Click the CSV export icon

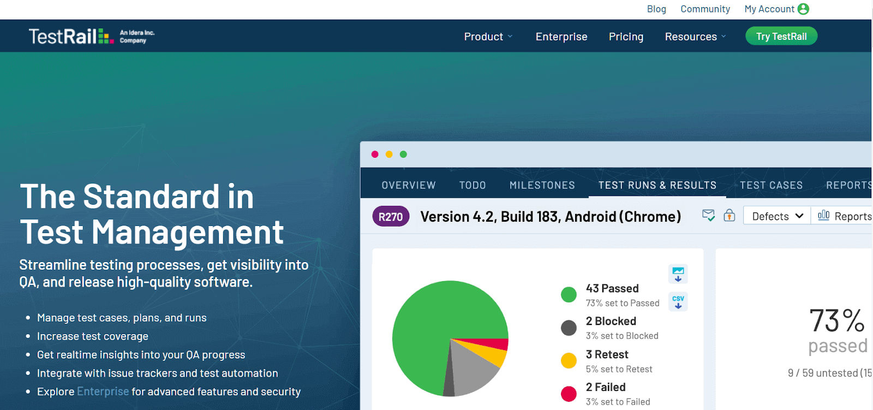678,301
